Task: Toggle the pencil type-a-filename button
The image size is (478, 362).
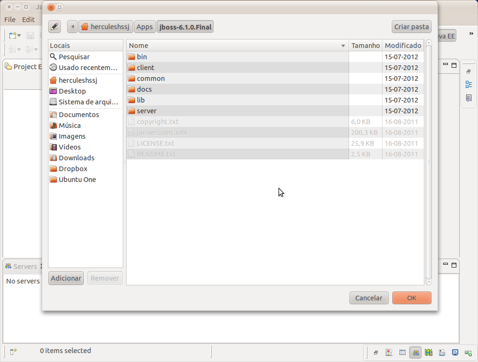Action: coord(55,27)
